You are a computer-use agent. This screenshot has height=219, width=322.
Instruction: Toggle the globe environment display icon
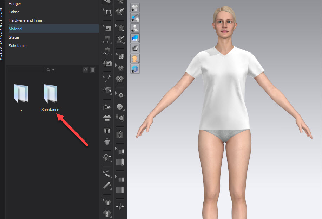[135, 69]
